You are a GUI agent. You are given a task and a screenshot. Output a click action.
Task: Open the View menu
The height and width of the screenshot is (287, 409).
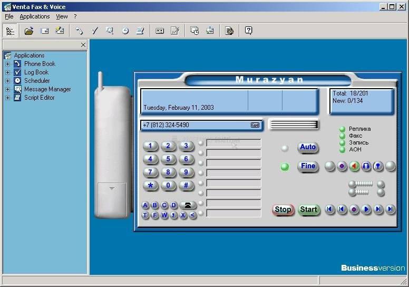pos(62,17)
